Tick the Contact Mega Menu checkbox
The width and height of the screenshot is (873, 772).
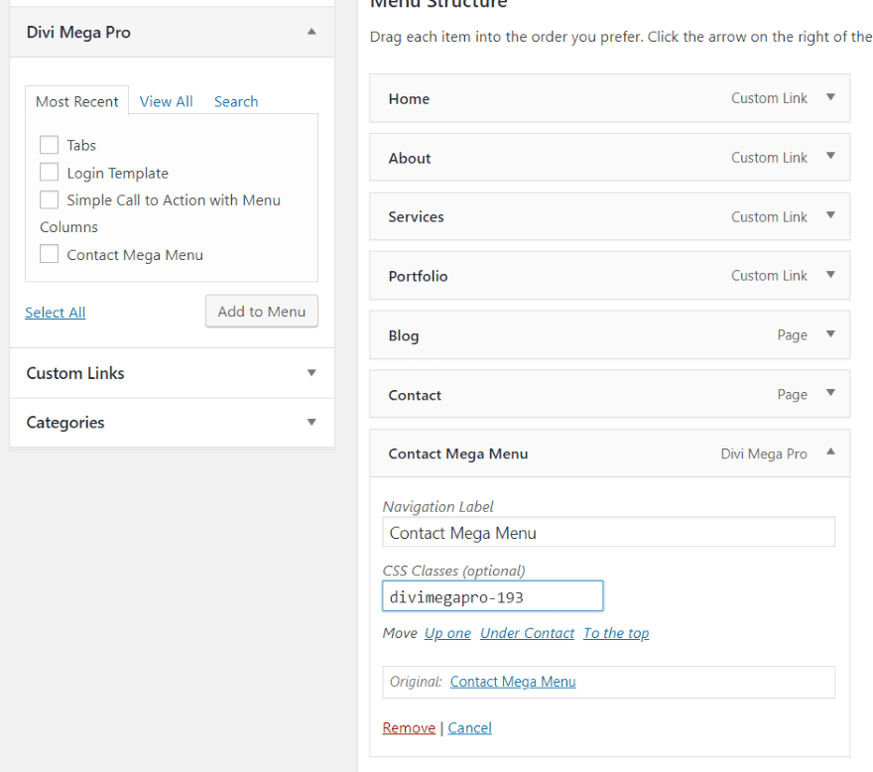pyautogui.click(x=49, y=254)
